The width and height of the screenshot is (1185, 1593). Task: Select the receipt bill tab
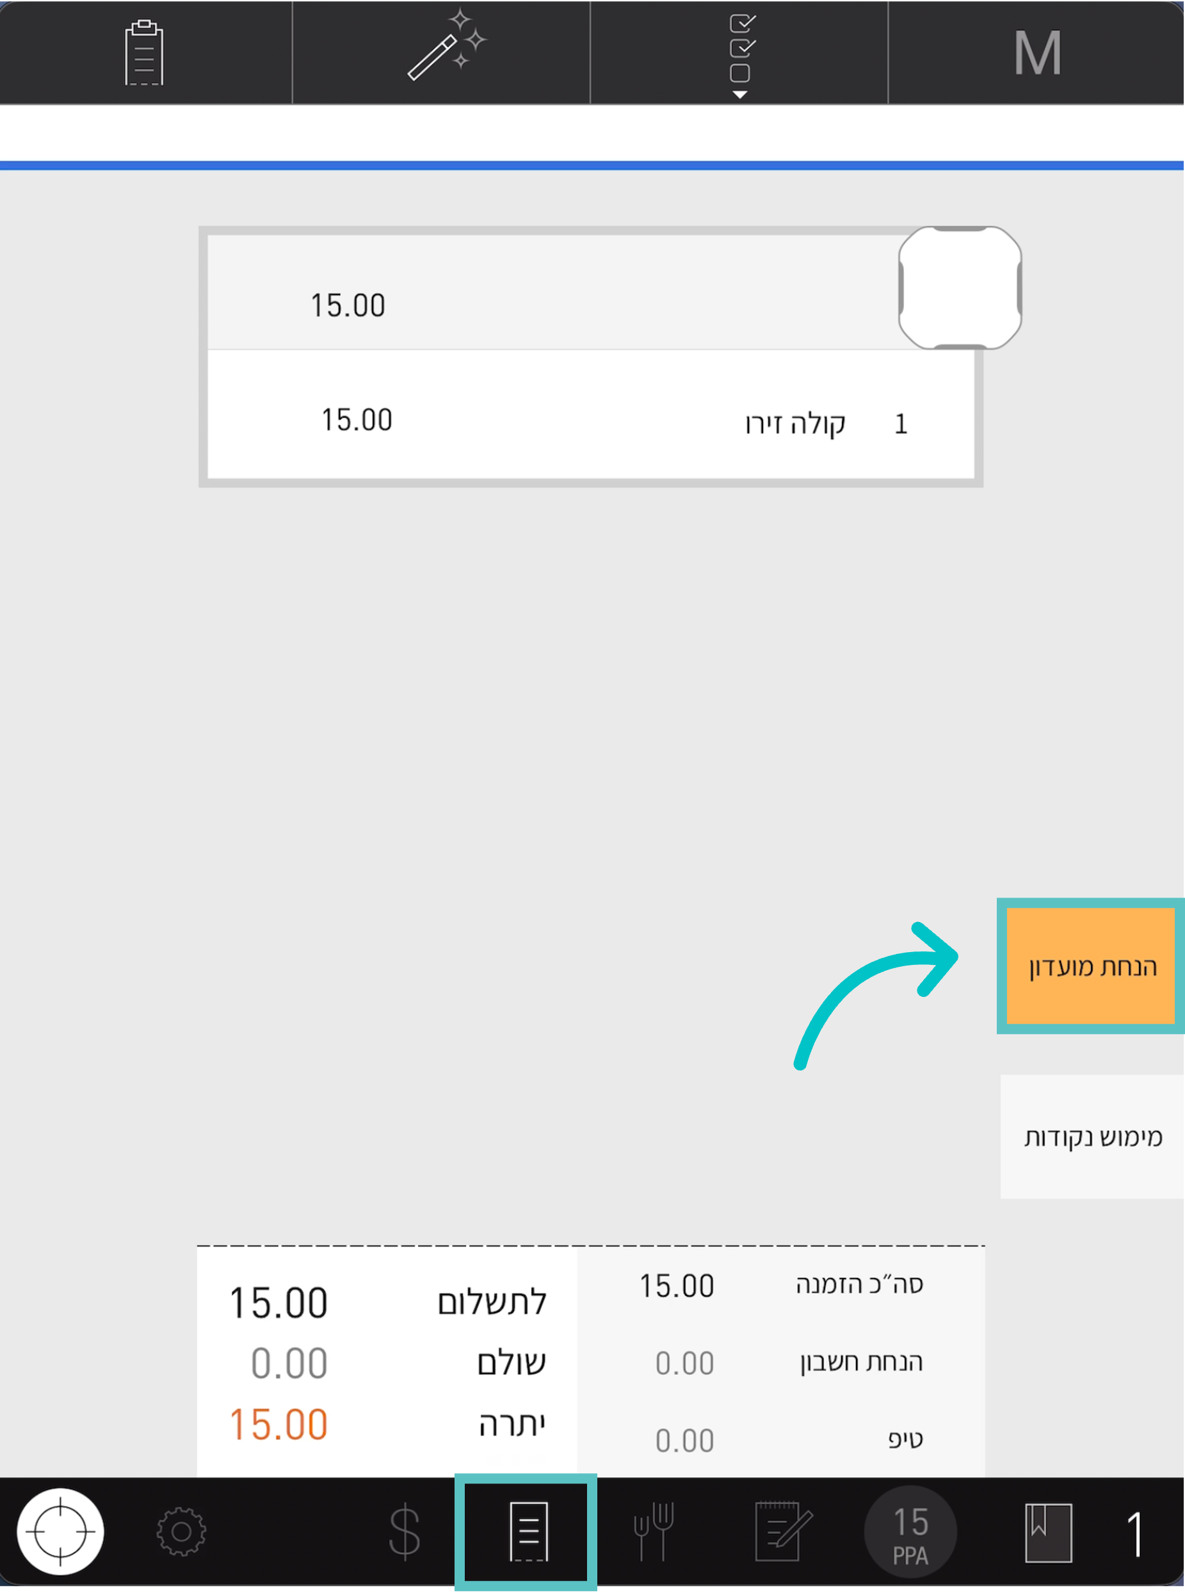point(528,1532)
